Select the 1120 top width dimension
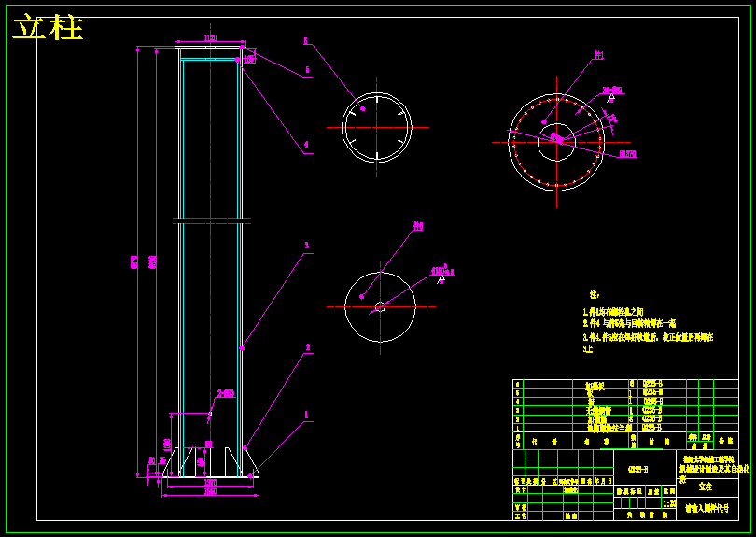The image size is (756, 537). [x=210, y=37]
